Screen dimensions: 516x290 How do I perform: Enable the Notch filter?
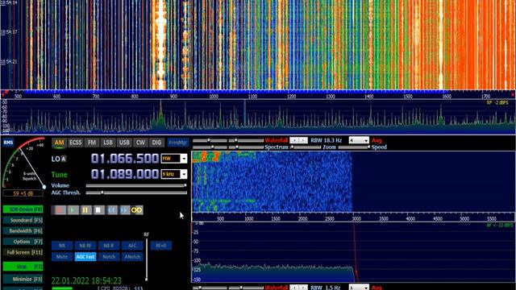click(x=109, y=257)
